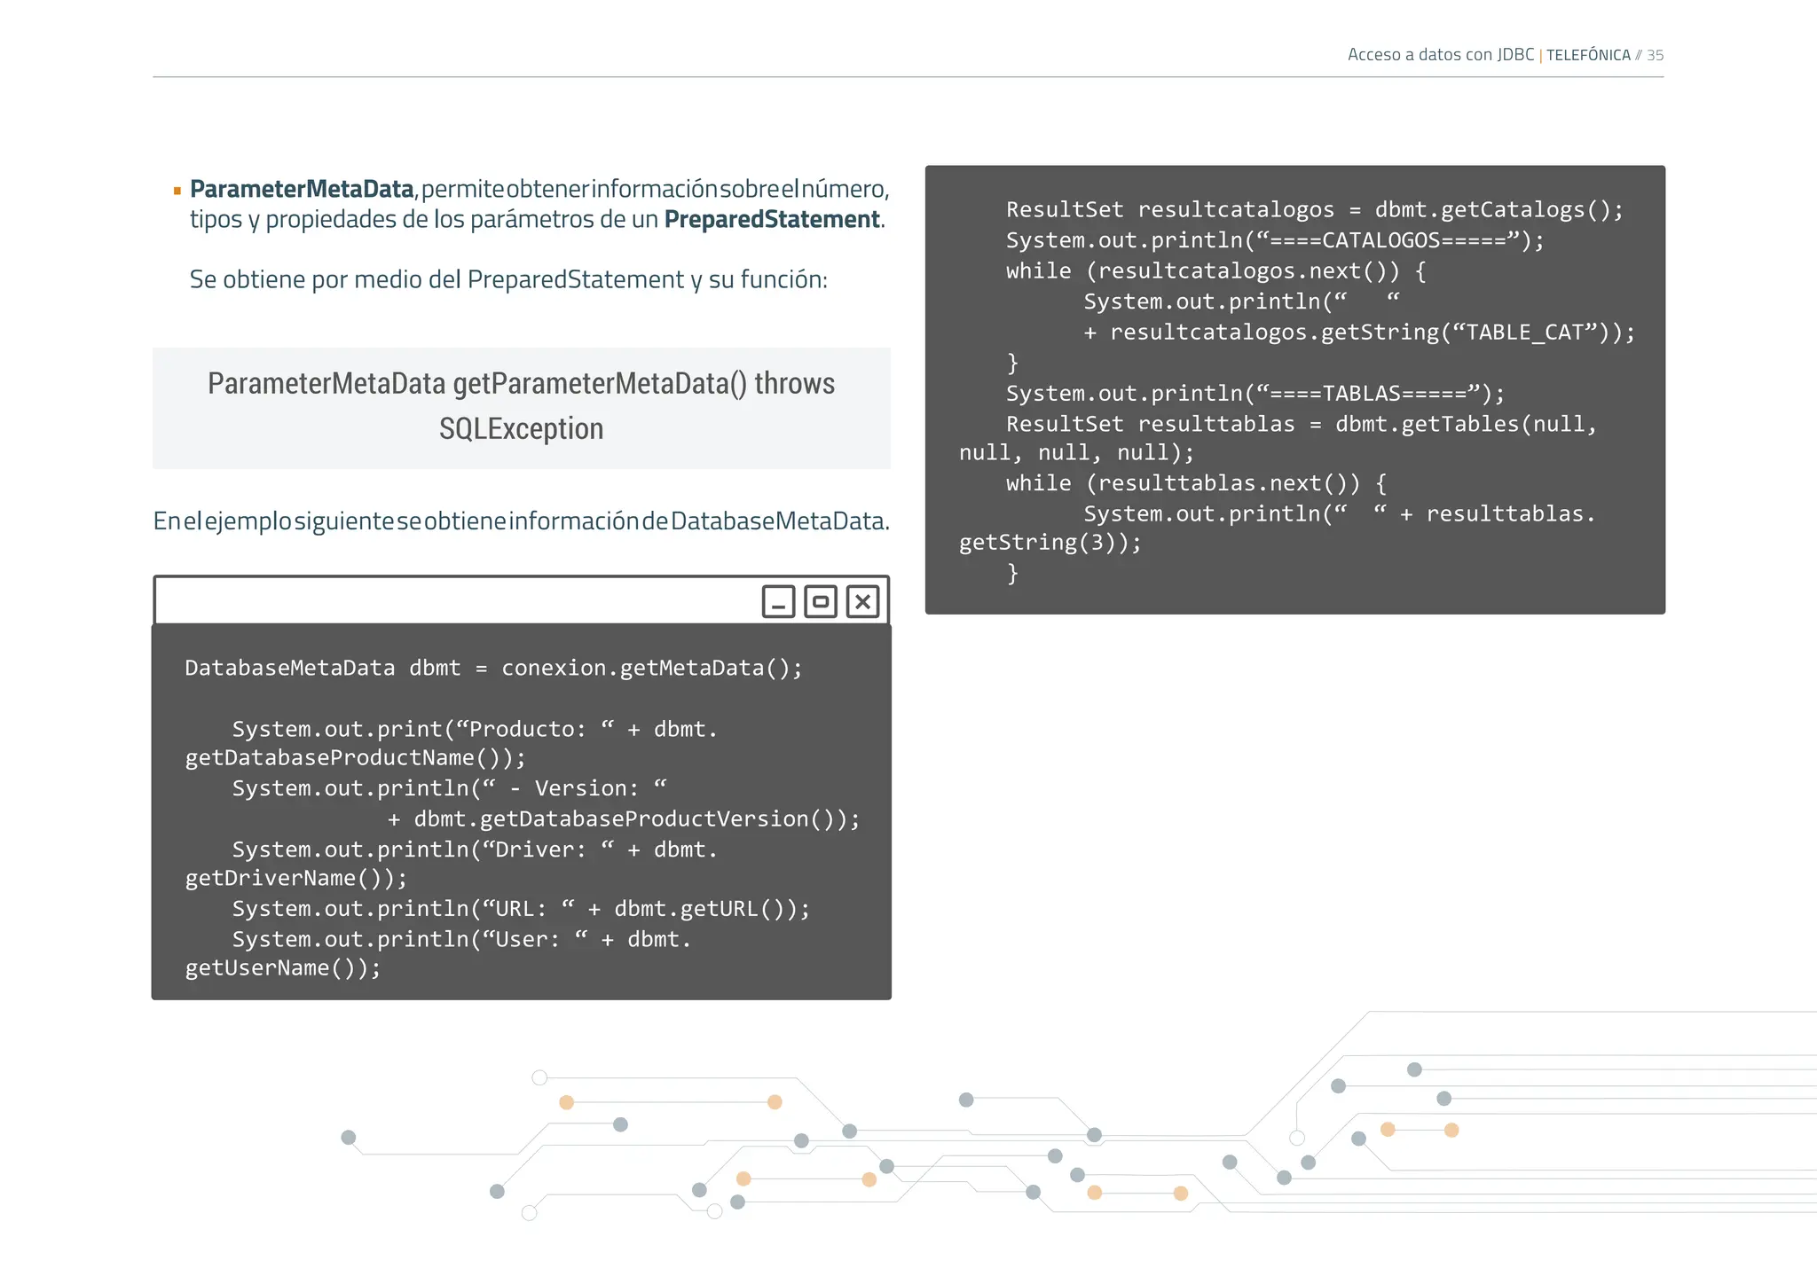Click the X close icon on code window
This screenshot has width=1817, height=1284.
pos(862,601)
